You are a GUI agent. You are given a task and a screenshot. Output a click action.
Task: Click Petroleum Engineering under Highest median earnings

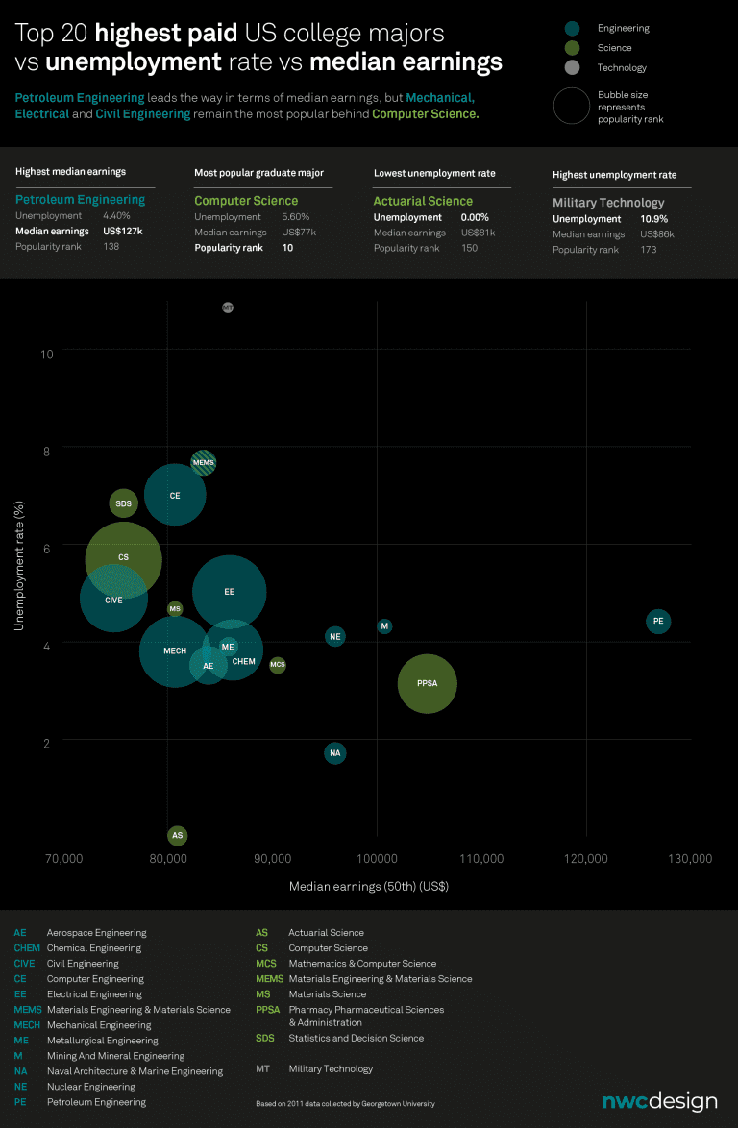[x=80, y=200]
